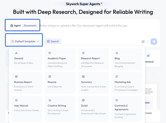Click the Academic Paper book icon
166x123 pixels.
click(50, 53)
